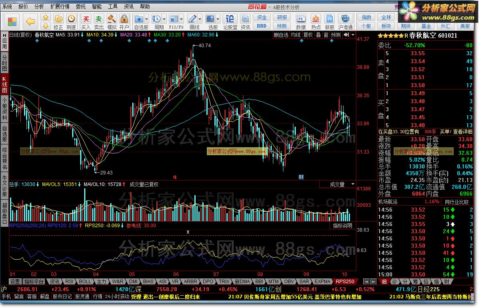The height and width of the screenshot is (308, 479).
Task: Click the 手机 status bar entry
Action: coord(6,297)
